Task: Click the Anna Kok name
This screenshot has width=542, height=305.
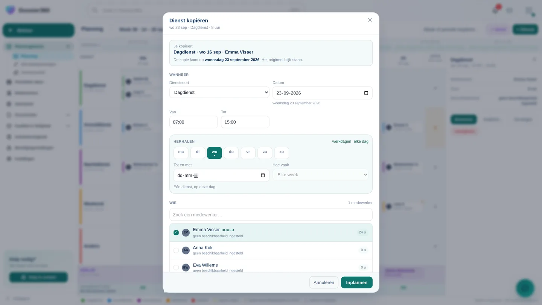Action: click(x=203, y=248)
